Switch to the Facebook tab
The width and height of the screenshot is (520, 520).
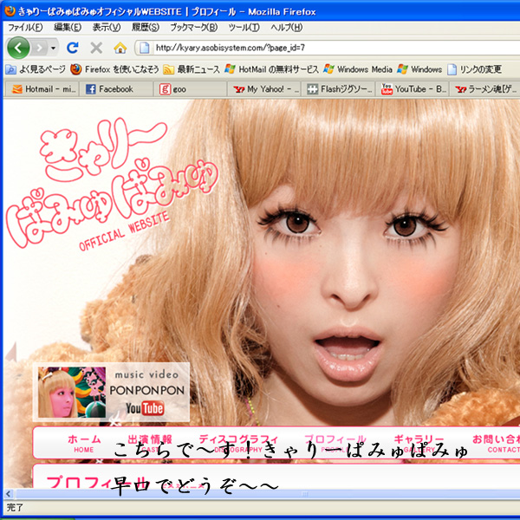pos(116,89)
